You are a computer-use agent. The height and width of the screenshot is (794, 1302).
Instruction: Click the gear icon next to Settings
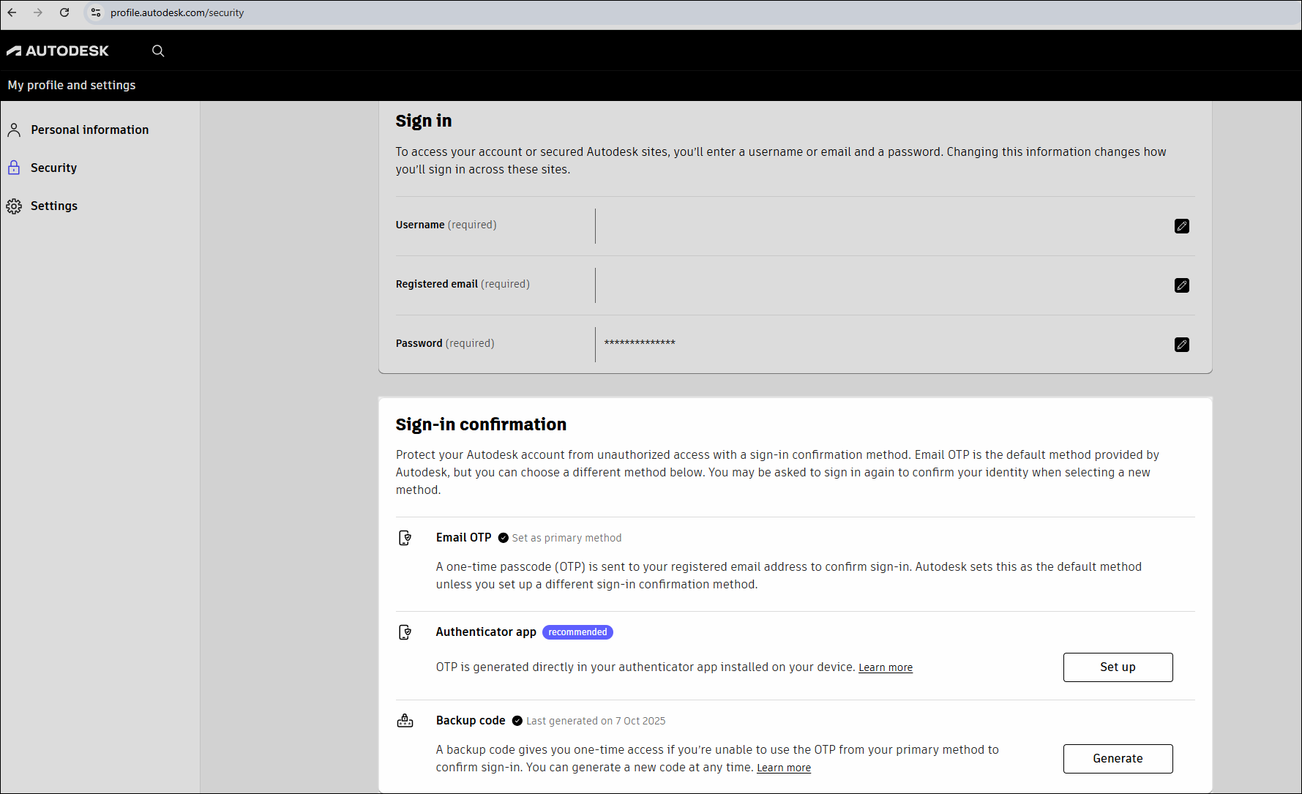(x=15, y=206)
